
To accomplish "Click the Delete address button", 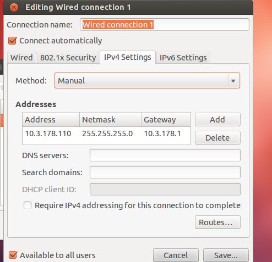I will pos(217,138).
